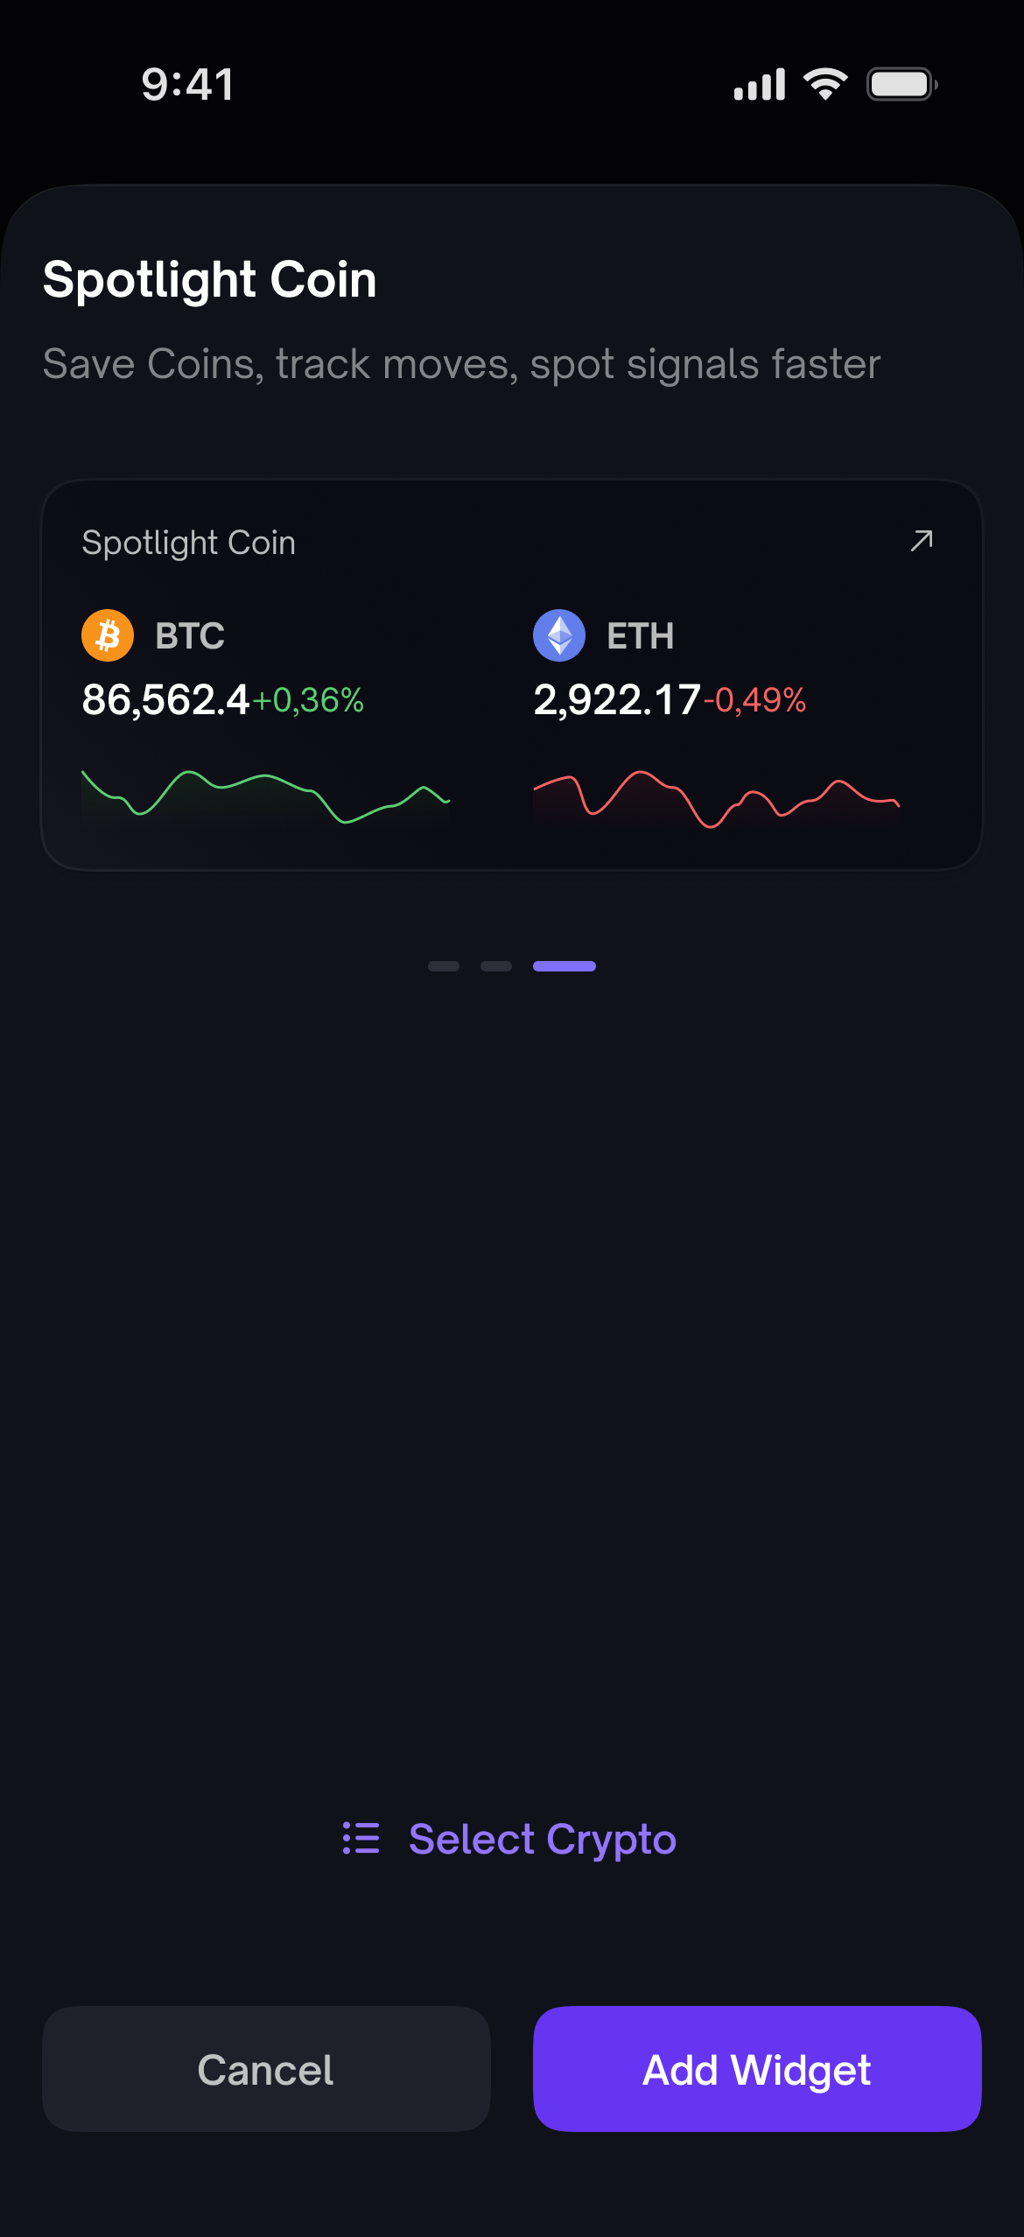Select the ETH price 2,922.17
Screen dimensions: 1024x2237
pos(617,700)
